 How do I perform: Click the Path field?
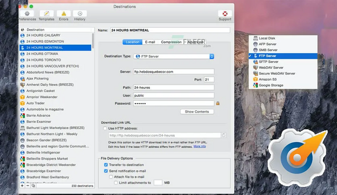(174, 88)
